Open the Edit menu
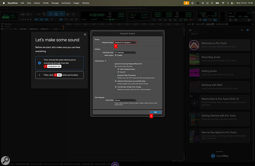 (x=22, y=3)
